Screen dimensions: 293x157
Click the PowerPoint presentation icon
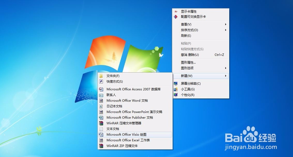coord(101,112)
